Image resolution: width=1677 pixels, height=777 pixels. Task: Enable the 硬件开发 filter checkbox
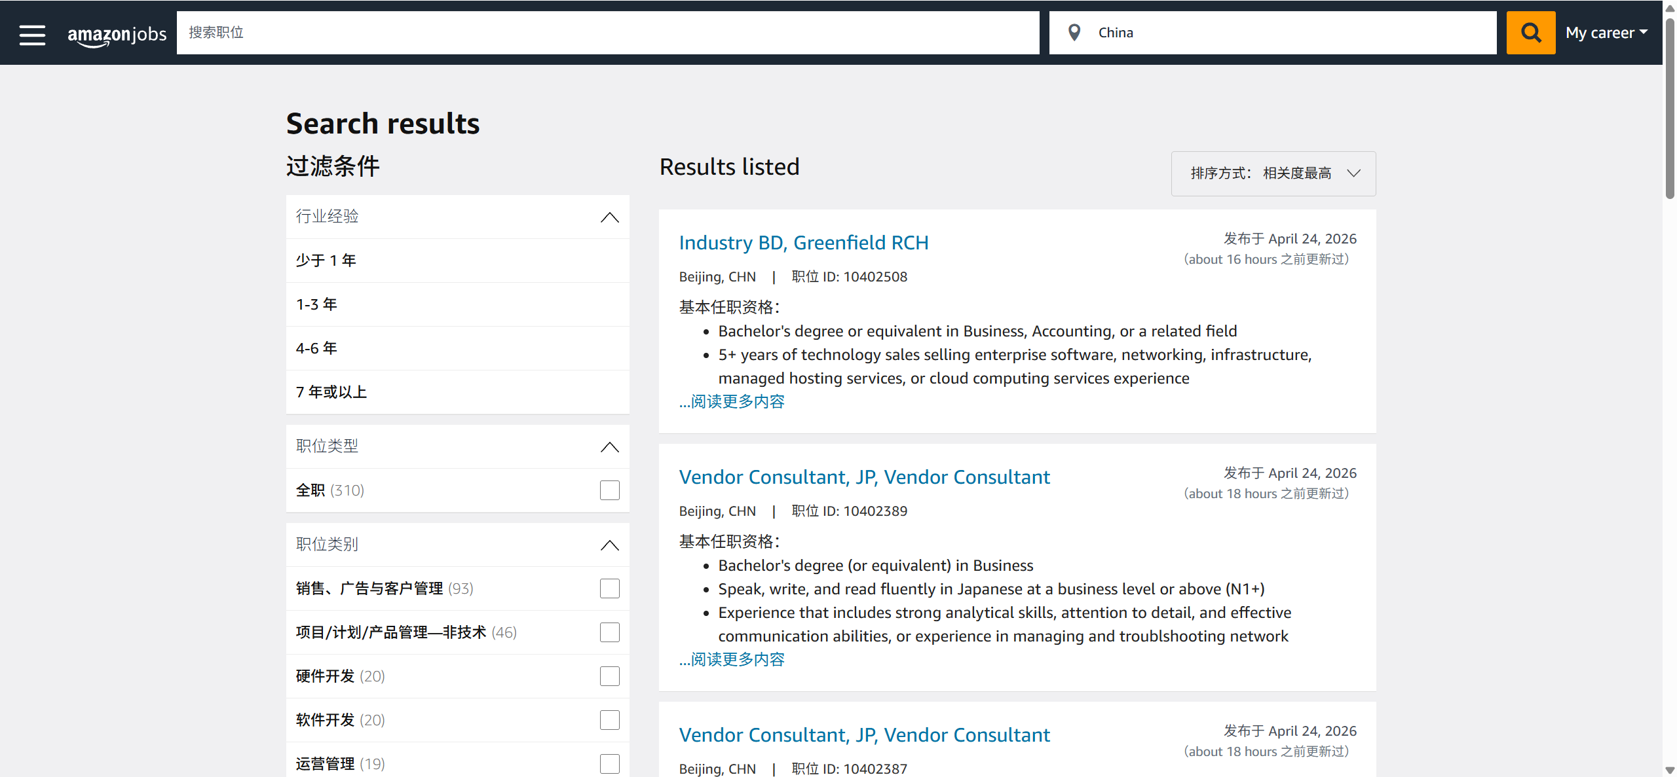click(x=609, y=676)
